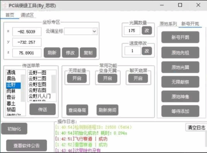Click the 查询身高 button

77,110
